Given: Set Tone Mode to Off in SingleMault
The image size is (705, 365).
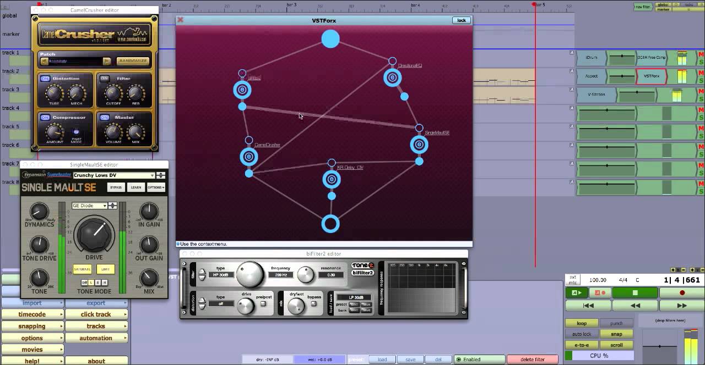Looking at the screenshot, I should tap(84, 283).
